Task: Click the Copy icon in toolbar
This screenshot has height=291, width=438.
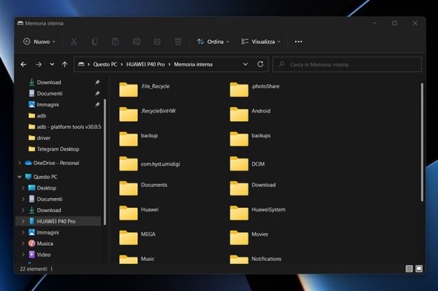Action: coord(95,42)
